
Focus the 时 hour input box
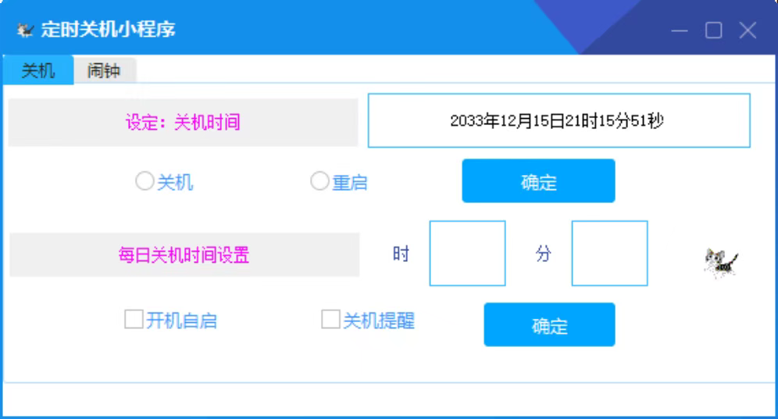point(467,253)
